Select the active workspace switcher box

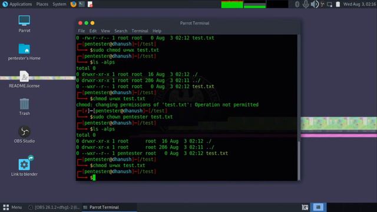pos(318,207)
